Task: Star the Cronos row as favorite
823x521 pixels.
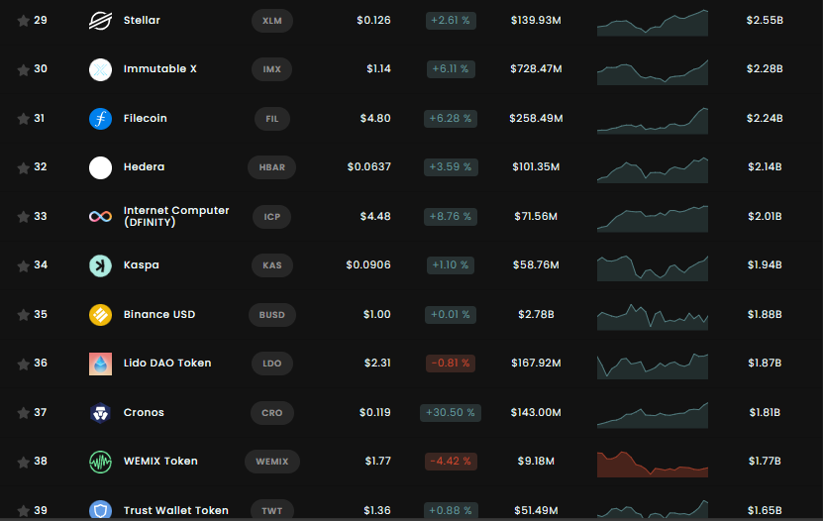Action: click(x=23, y=413)
